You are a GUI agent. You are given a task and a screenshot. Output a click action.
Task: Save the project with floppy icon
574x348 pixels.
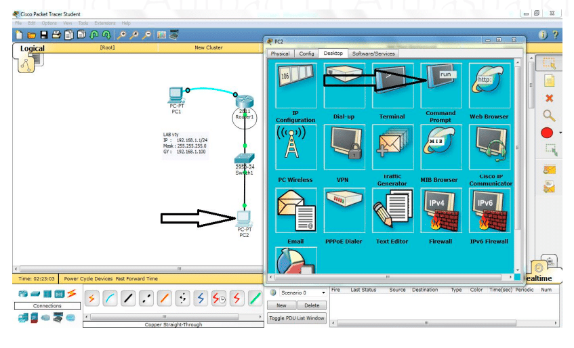click(x=44, y=35)
